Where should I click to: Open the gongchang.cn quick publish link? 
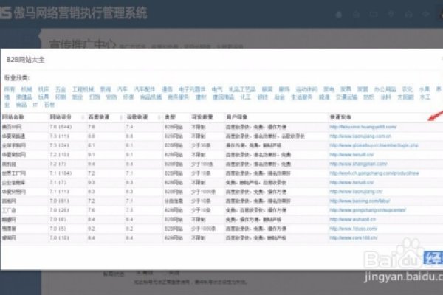(x=368, y=210)
